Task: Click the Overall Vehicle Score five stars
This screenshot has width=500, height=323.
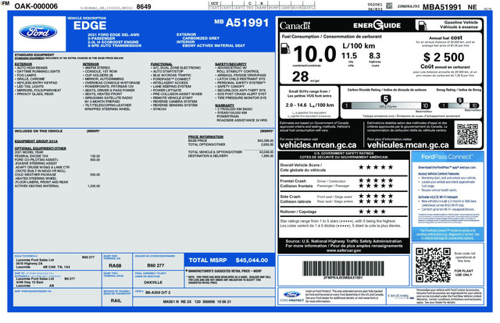Action: tap(376, 167)
